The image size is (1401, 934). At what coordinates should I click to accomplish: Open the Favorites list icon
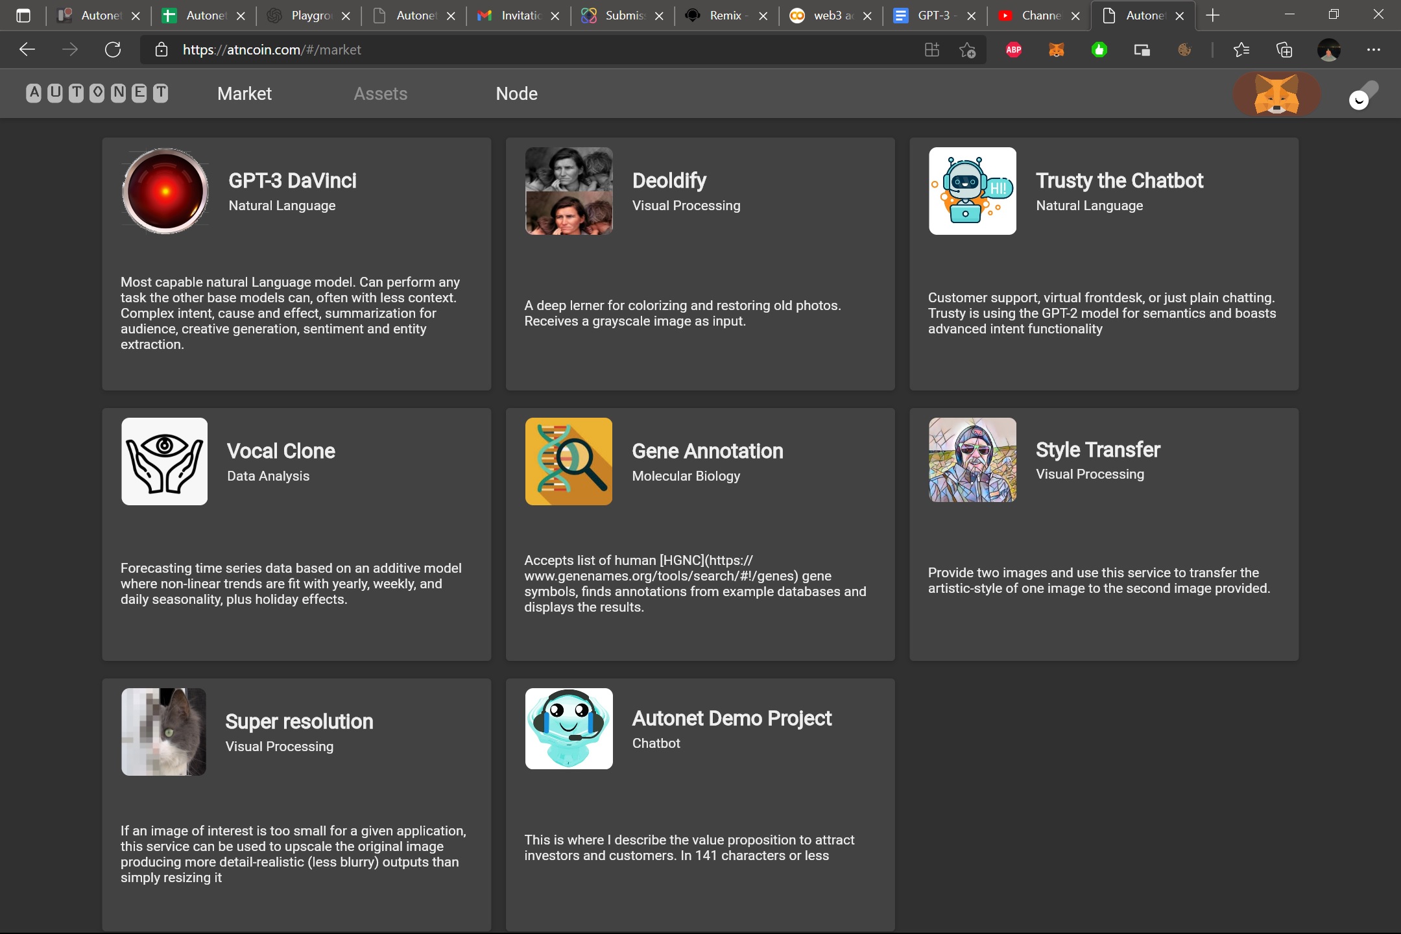(x=1241, y=50)
